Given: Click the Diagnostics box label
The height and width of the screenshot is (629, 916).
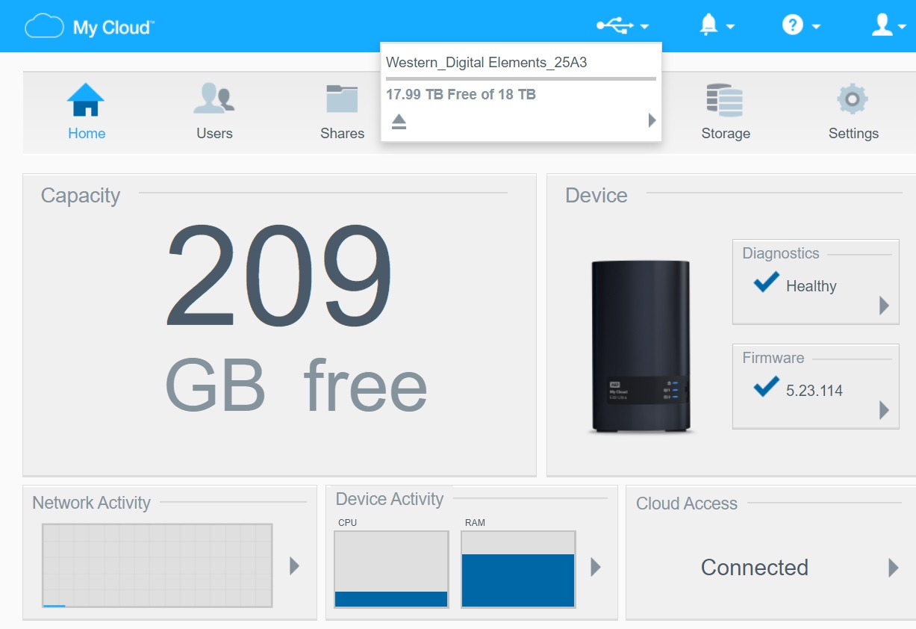Looking at the screenshot, I should point(781,253).
